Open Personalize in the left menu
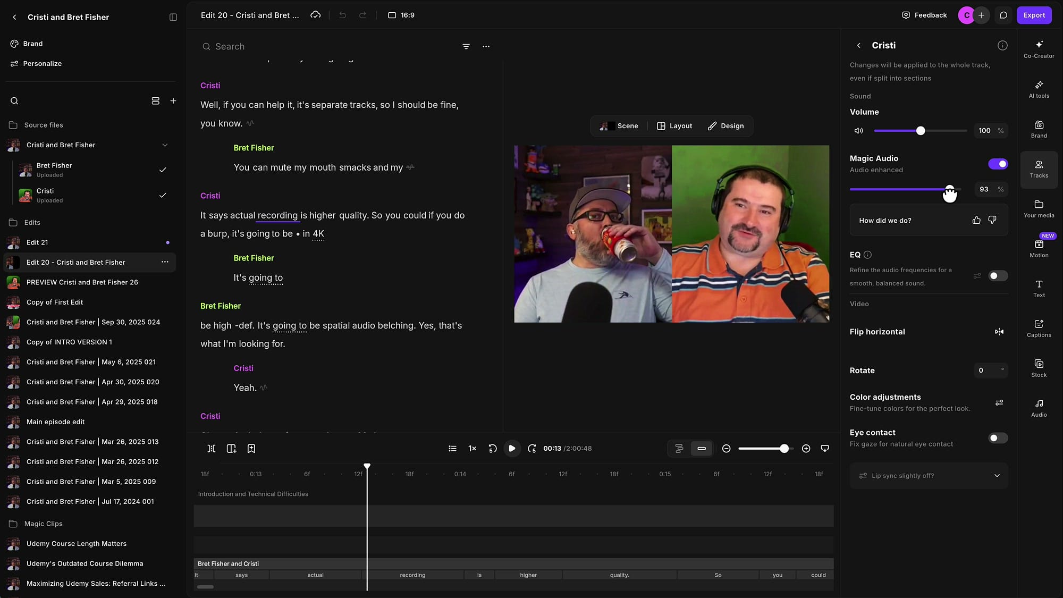The image size is (1063, 598). pos(36,64)
